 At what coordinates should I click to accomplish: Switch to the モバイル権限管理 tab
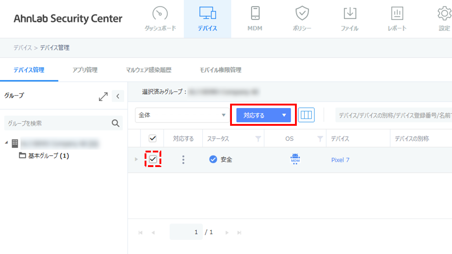pyautogui.click(x=220, y=70)
